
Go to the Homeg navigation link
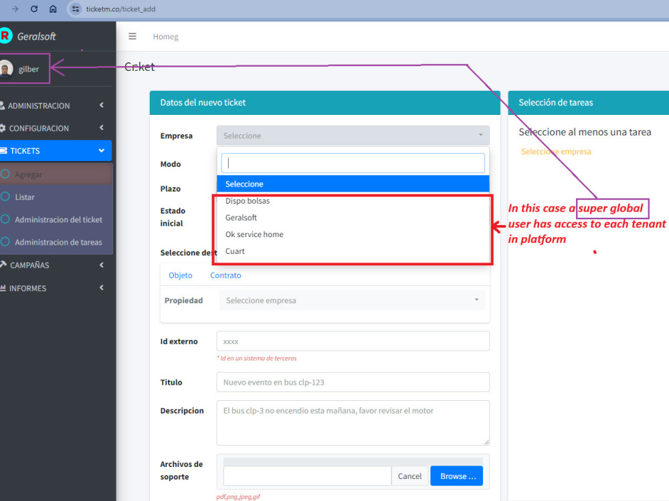pos(165,37)
